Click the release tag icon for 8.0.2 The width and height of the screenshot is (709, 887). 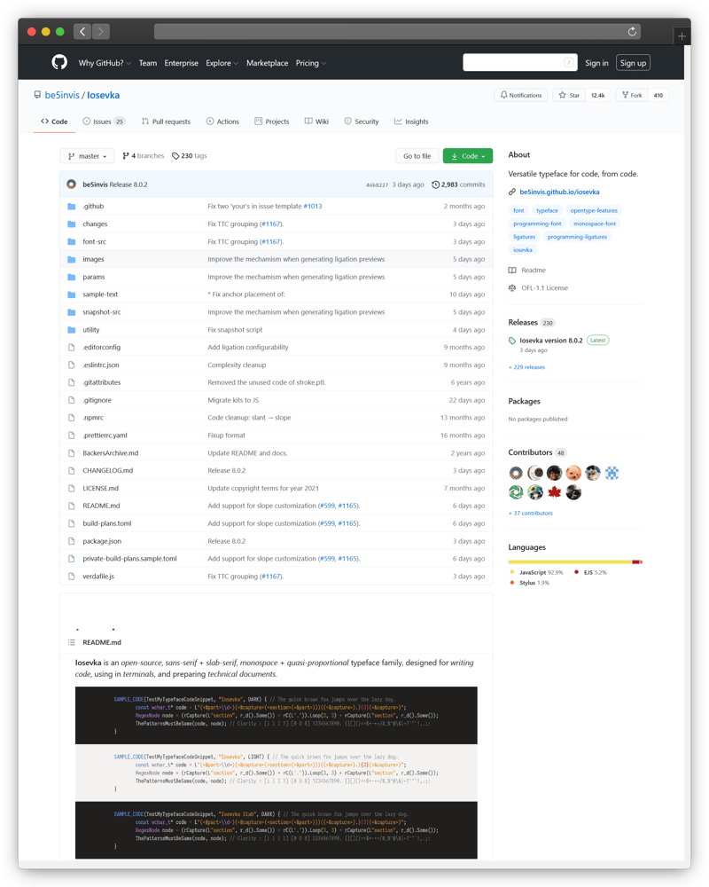(511, 341)
